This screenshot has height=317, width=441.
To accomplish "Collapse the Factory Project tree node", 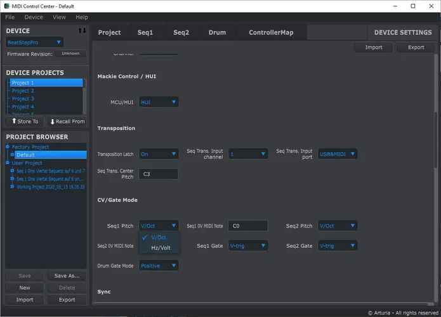I will (x=9, y=147).
